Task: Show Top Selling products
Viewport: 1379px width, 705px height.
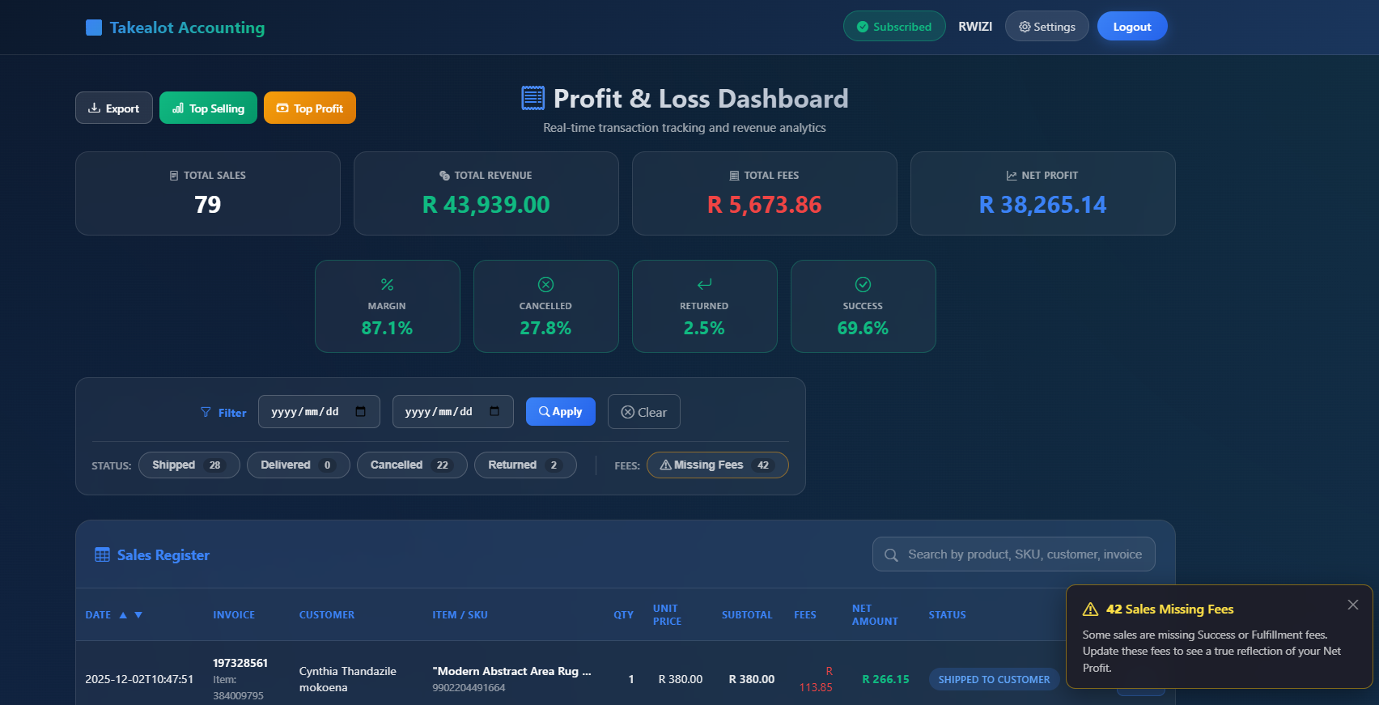Action: click(x=208, y=108)
